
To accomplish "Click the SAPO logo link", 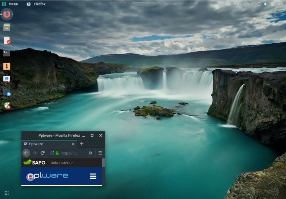I will pos(34,162).
